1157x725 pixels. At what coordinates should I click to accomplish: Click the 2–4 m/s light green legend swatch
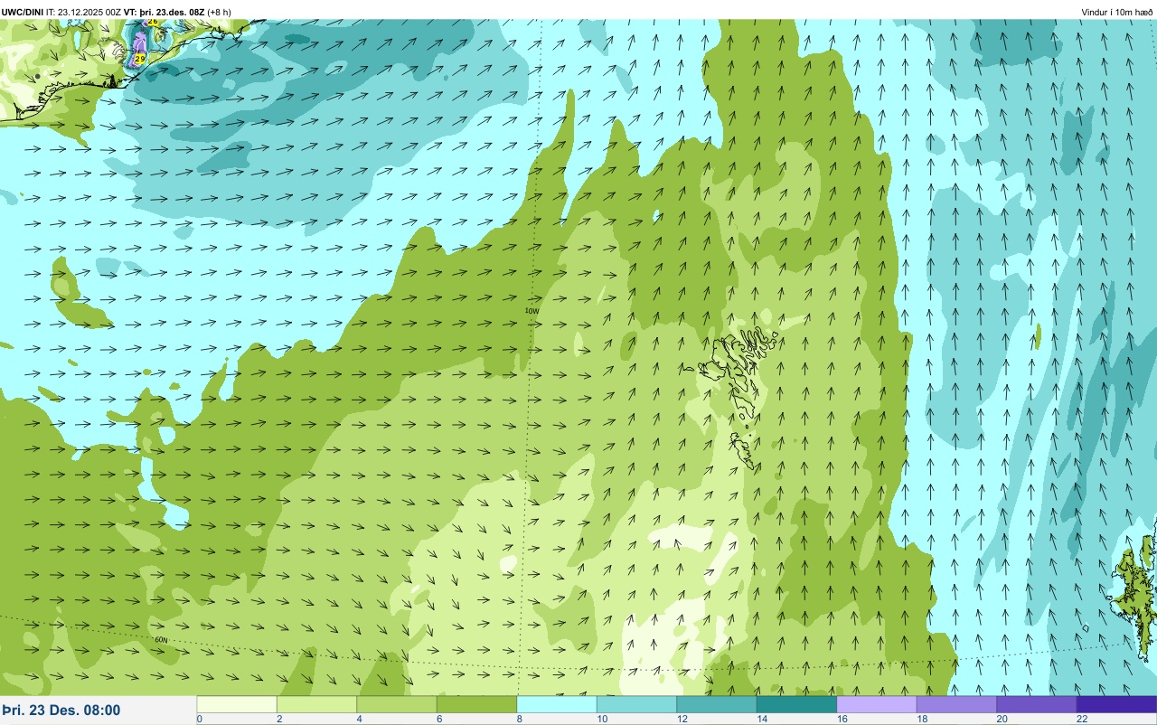click(316, 704)
